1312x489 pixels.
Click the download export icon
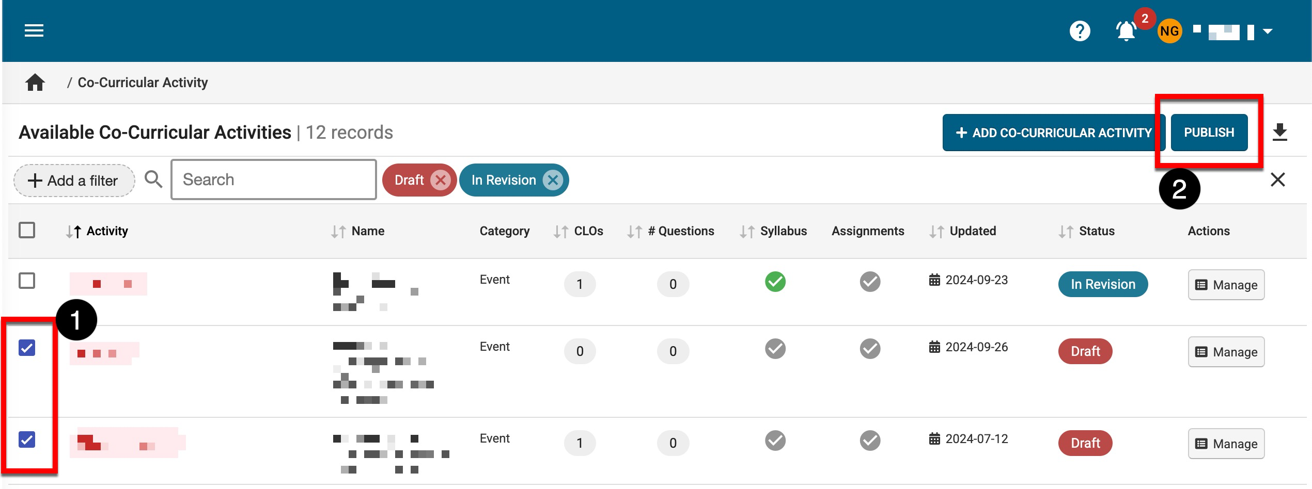pos(1279,133)
